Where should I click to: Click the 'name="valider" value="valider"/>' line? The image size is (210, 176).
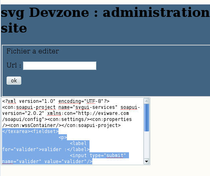47,162
